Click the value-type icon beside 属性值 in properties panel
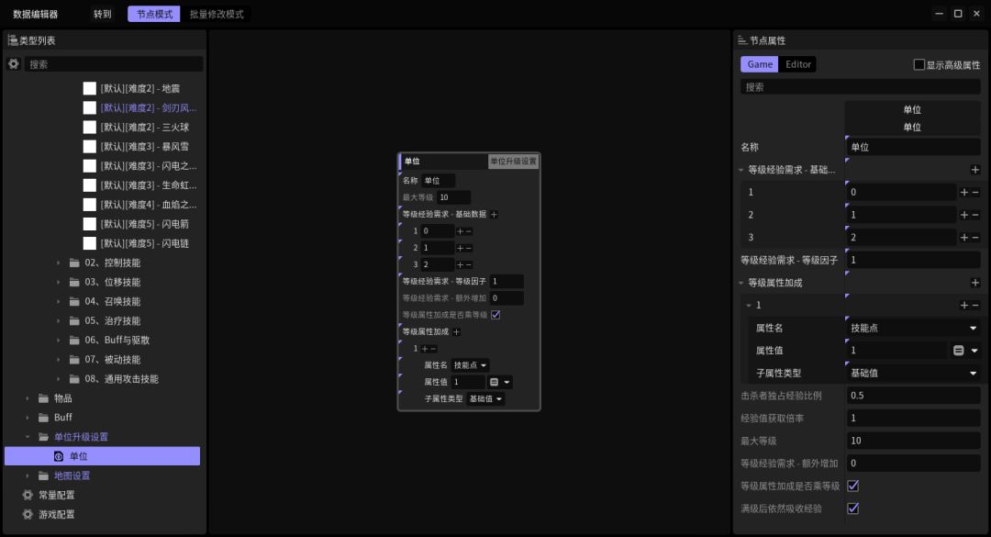991x537 pixels. pos(958,351)
